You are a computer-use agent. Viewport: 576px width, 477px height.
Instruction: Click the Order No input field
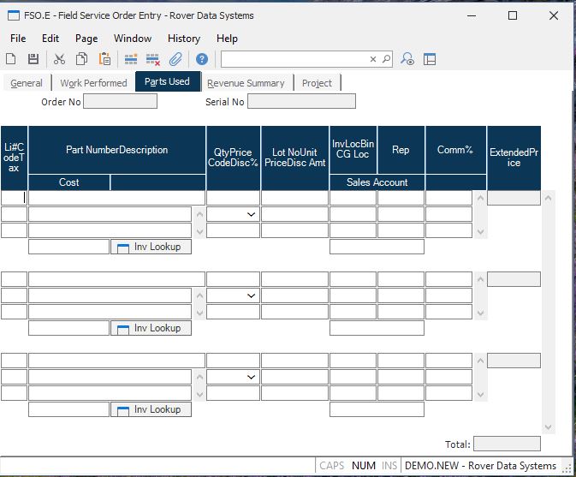(120, 102)
